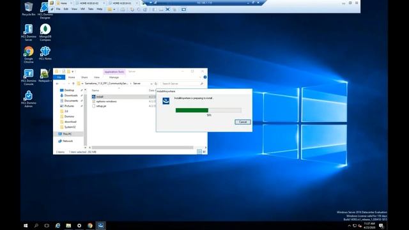Select Pictures in the navigation pane

69,106
